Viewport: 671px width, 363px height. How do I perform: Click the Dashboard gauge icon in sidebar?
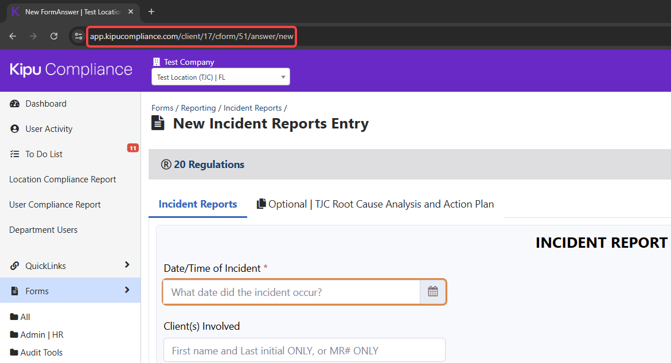tap(15, 104)
